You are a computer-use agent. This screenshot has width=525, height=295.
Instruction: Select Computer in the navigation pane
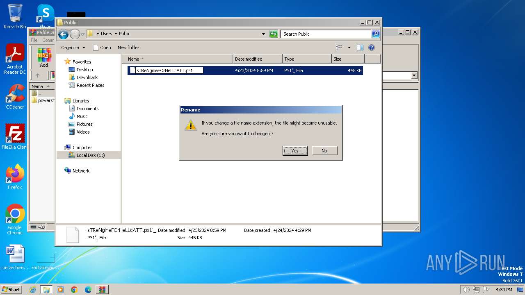coord(82,147)
